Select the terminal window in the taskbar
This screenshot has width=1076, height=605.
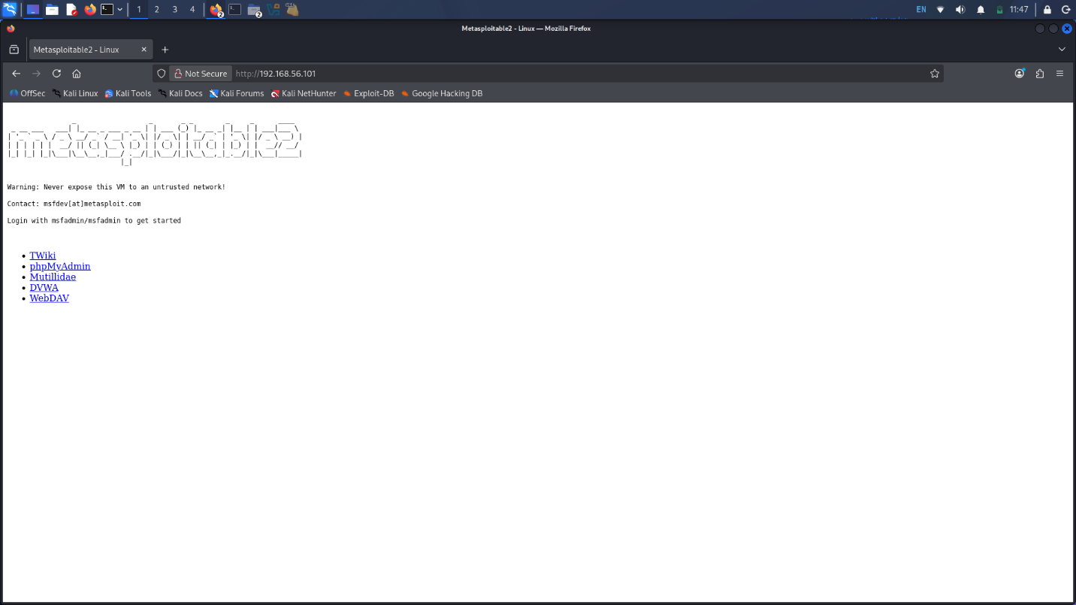tap(235, 10)
